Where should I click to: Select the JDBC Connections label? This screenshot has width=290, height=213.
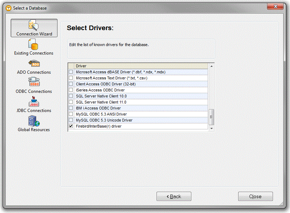tap(34, 111)
